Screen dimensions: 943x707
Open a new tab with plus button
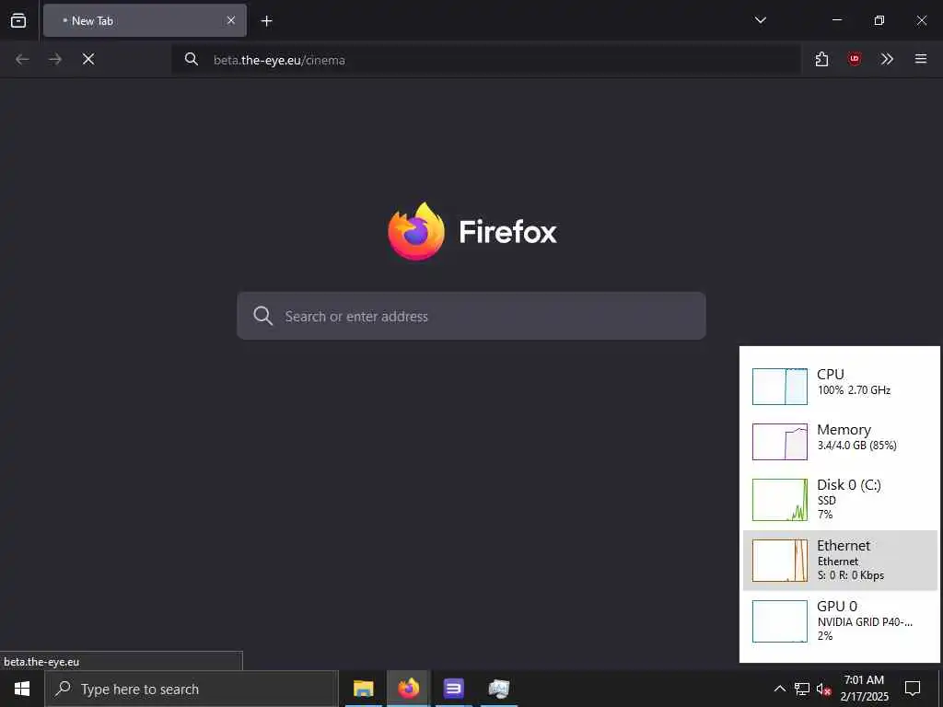coord(266,21)
